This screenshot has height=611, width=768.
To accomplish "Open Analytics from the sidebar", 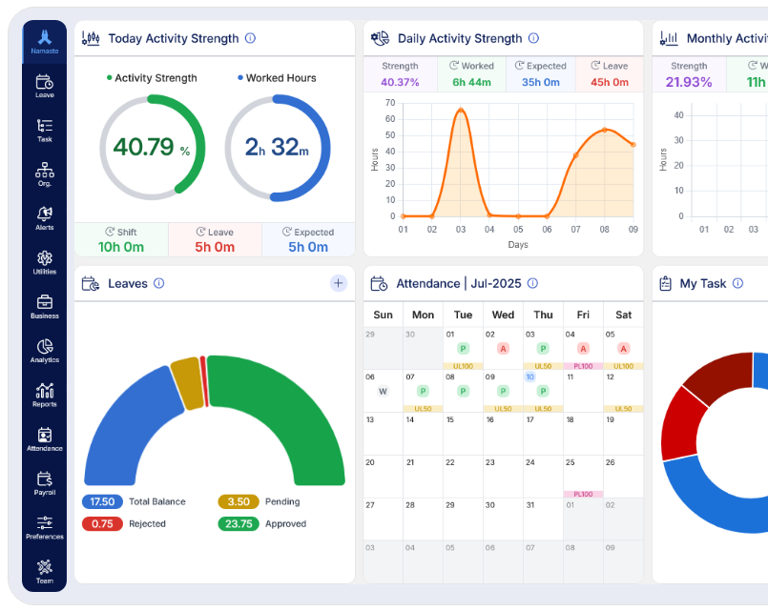I will (x=44, y=348).
